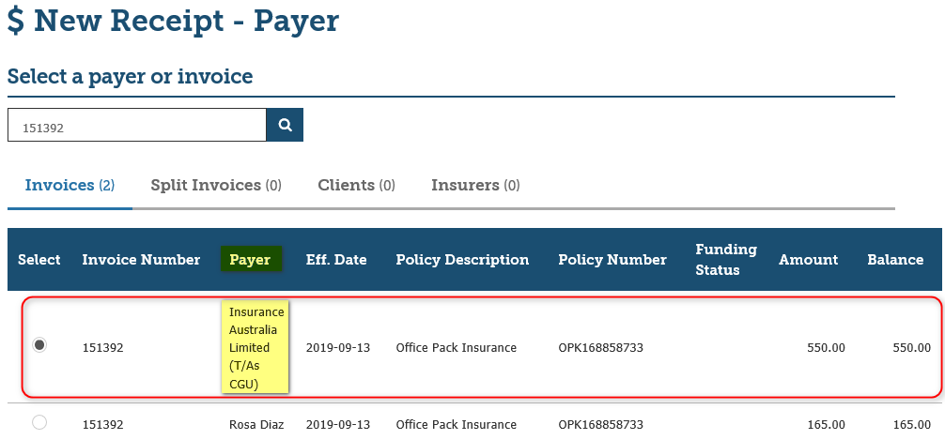Screen dimensions: 945x440
Task: Open the Split Invoices tab
Action: (215, 186)
